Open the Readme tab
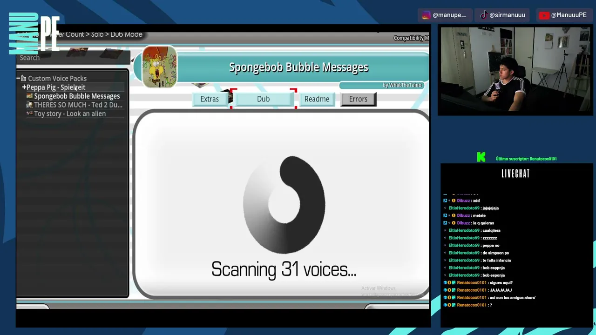This screenshot has width=596, height=335. click(x=317, y=99)
